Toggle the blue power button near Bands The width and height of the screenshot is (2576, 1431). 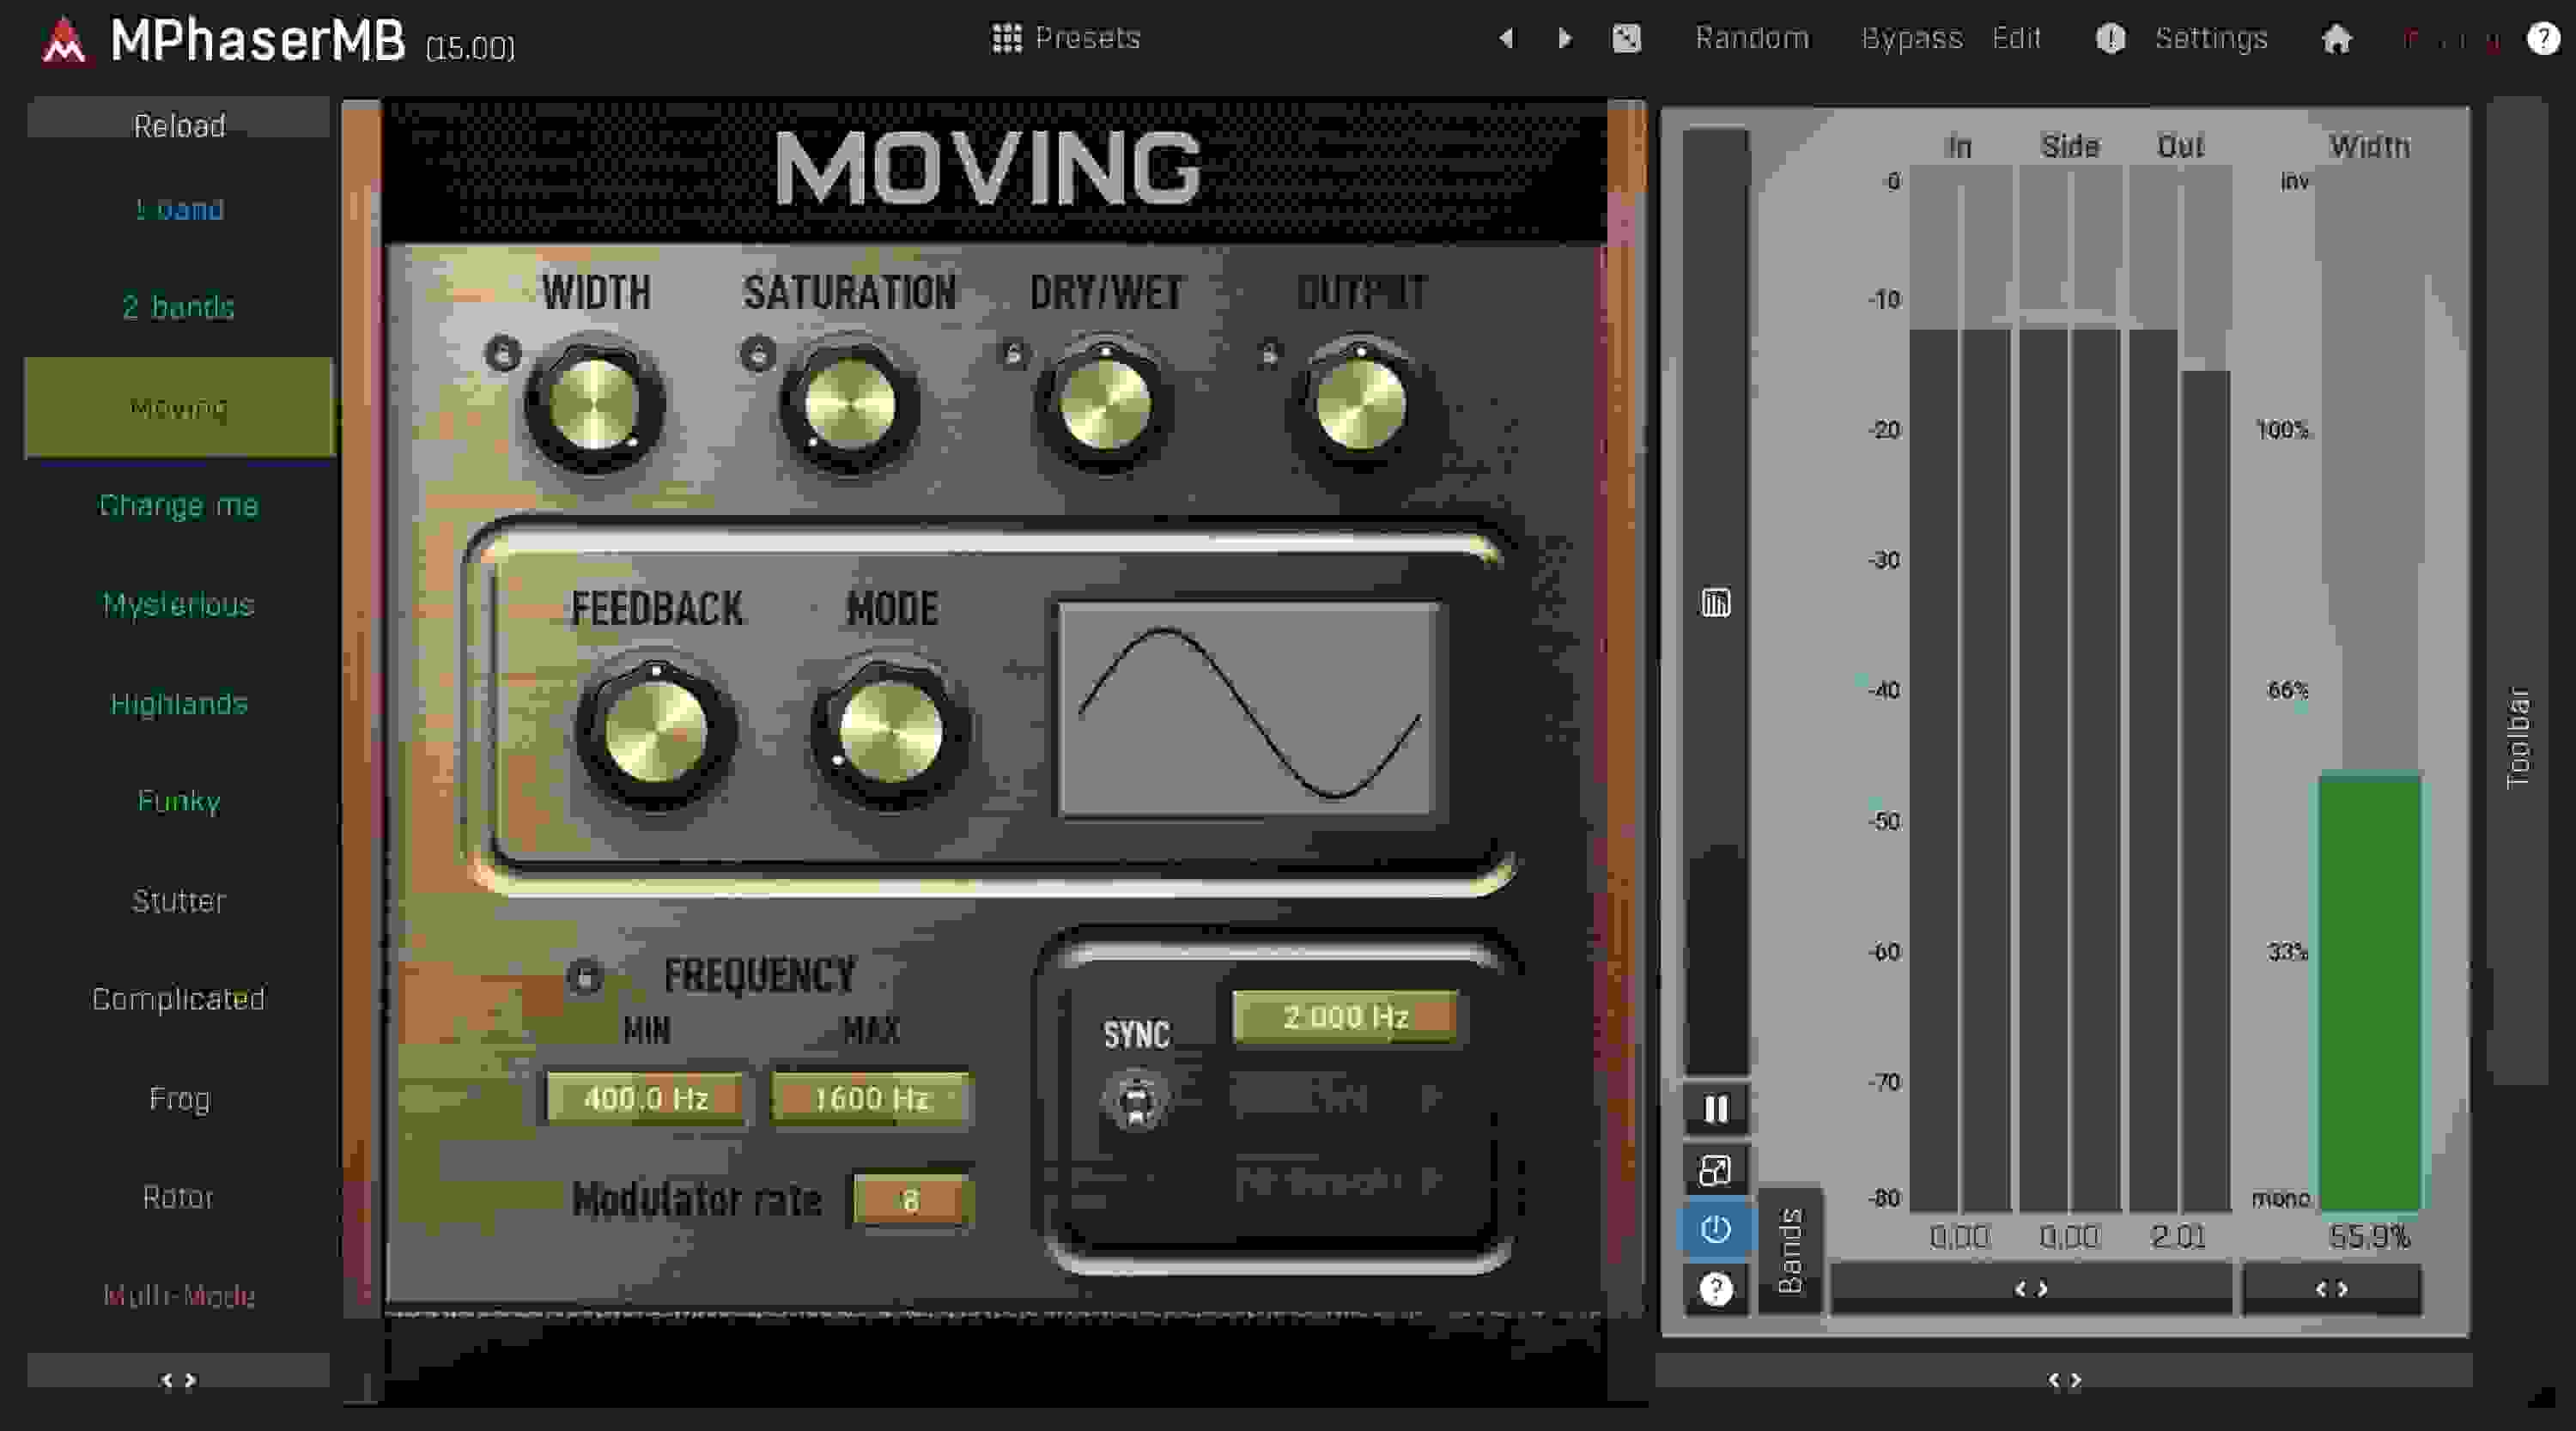click(x=1716, y=1229)
